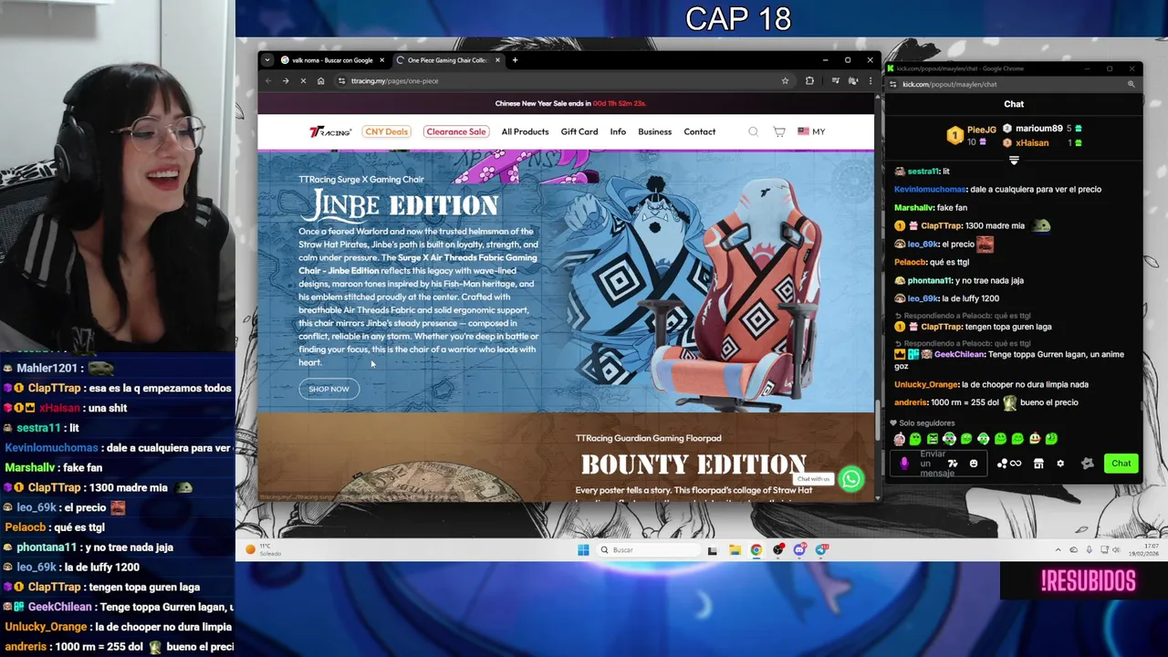
Task: Open the site search magnifier icon
Action: (x=754, y=131)
